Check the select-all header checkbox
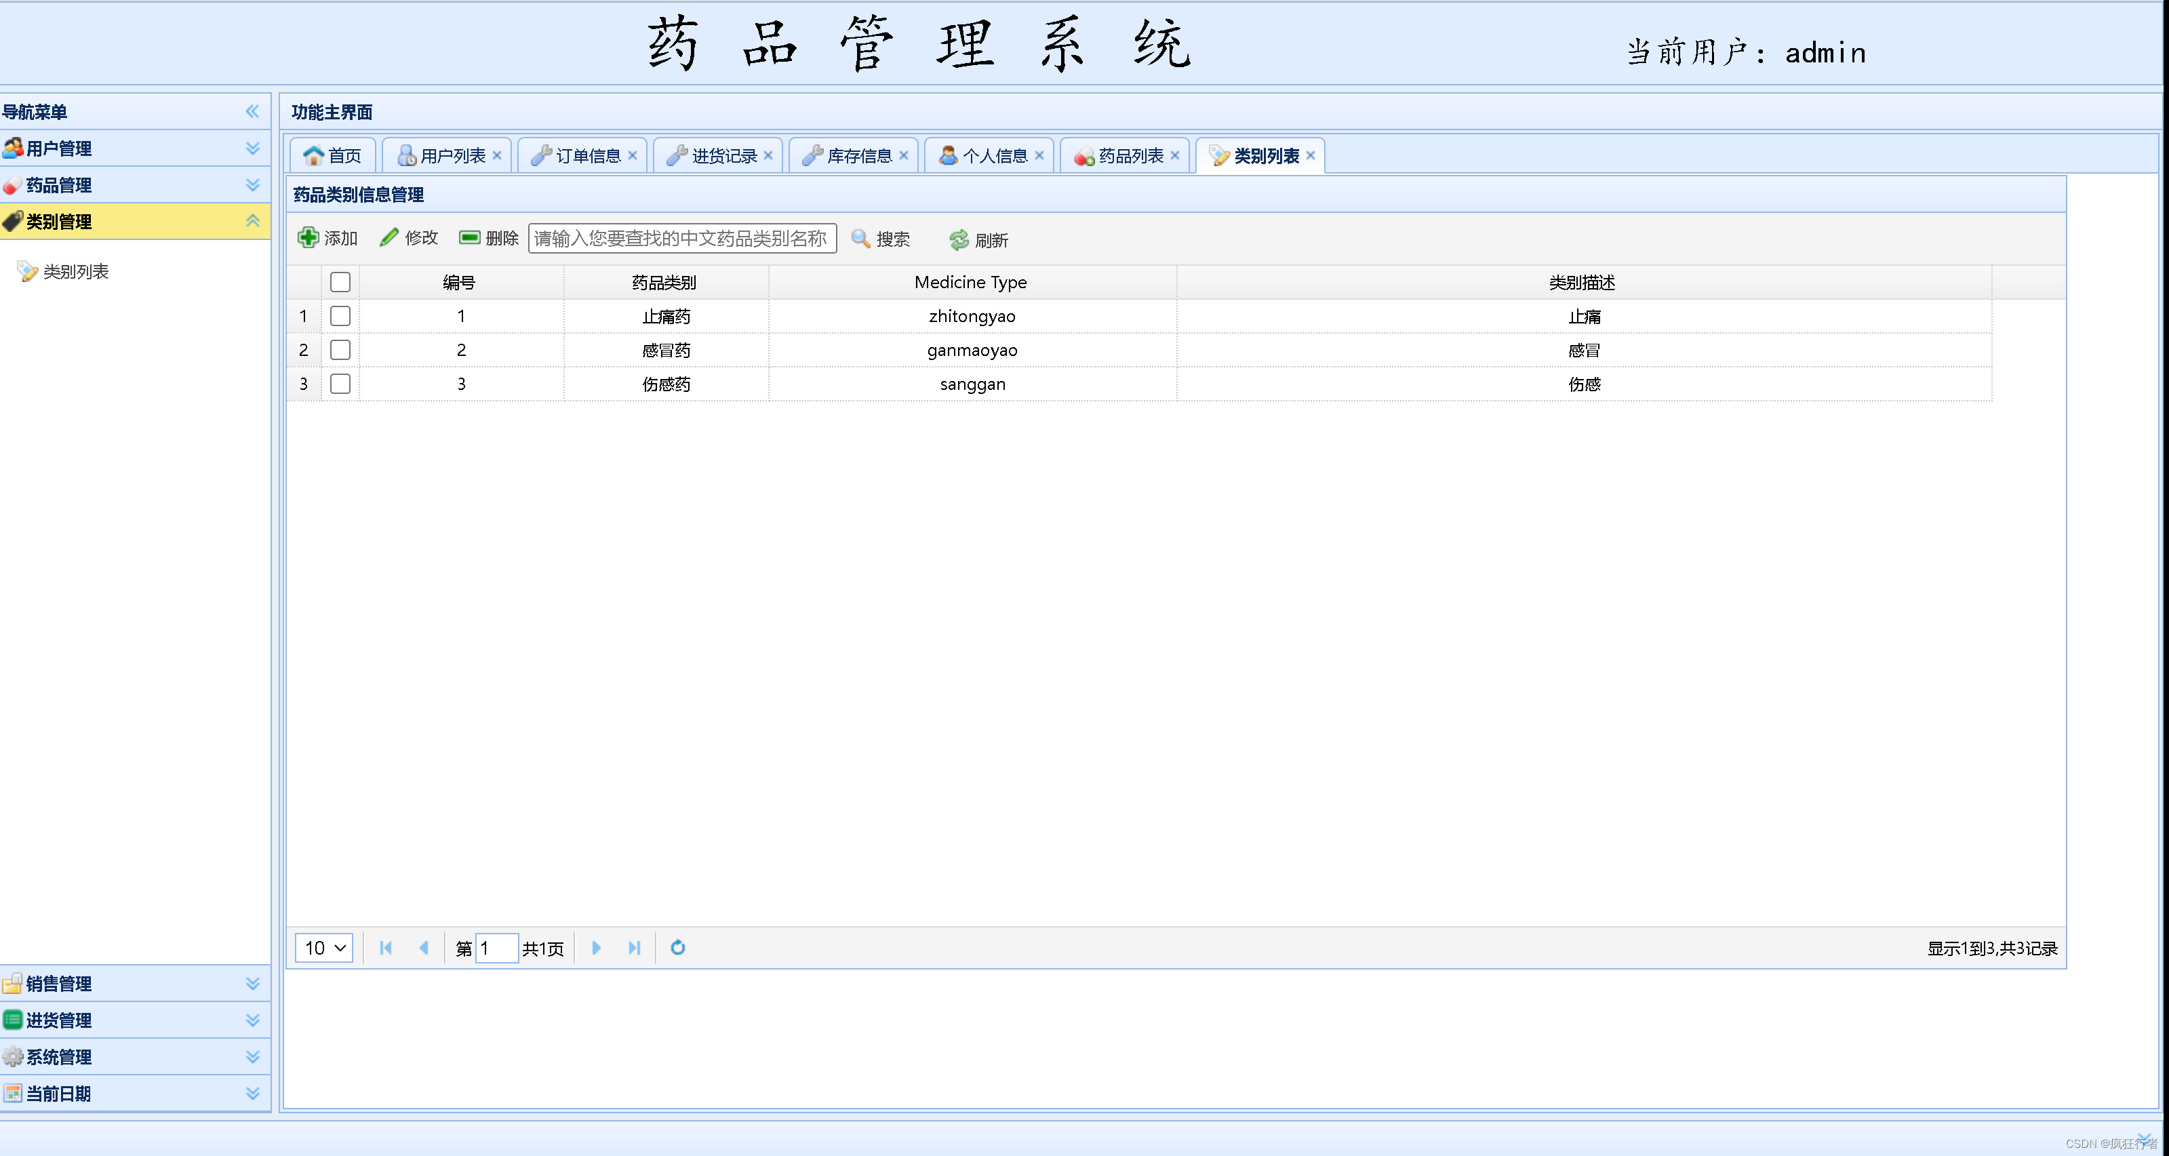This screenshot has height=1156, width=2169. [x=340, y=282]
